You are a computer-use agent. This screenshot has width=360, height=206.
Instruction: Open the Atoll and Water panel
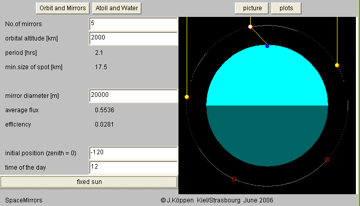[x=117, y=8]
